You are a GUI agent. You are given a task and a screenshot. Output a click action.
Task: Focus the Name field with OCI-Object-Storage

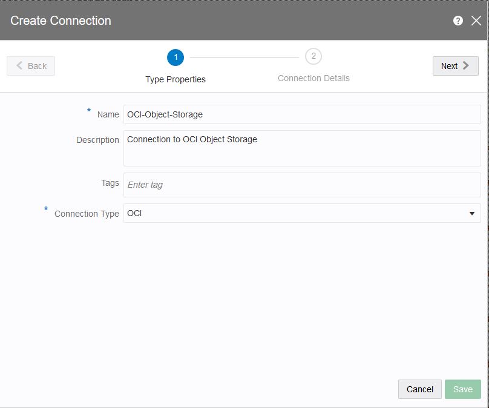tap(302, 114)
